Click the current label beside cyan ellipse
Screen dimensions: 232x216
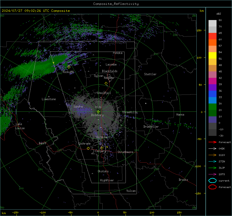coord(224,181)
